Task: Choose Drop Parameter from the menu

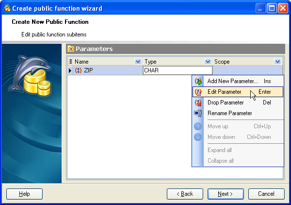Action: 226,102
